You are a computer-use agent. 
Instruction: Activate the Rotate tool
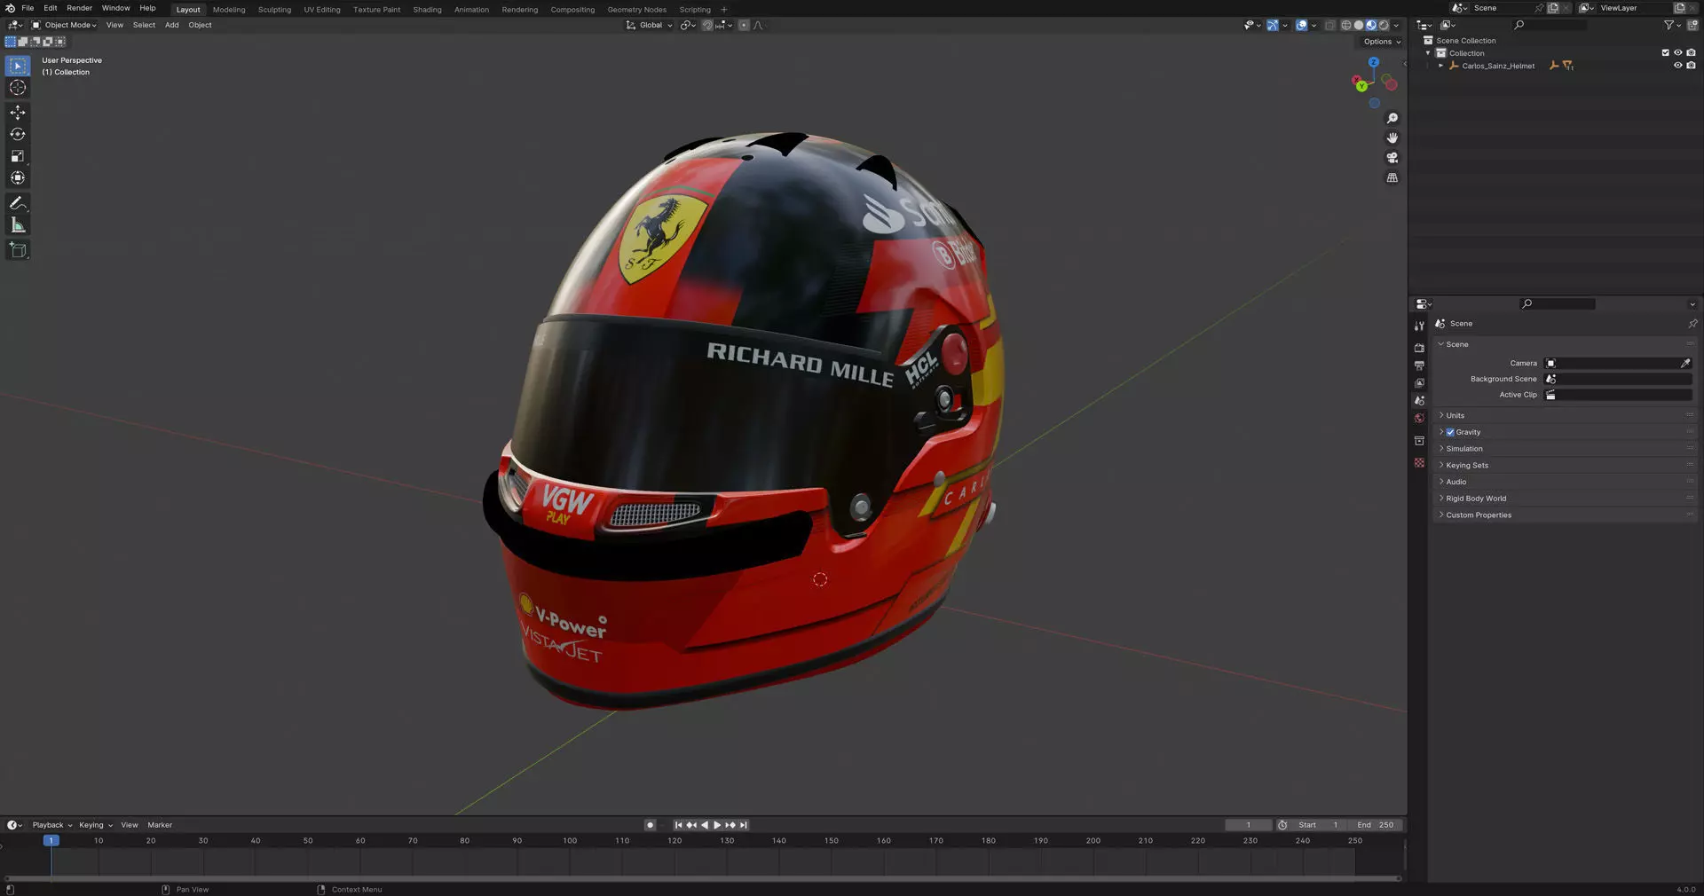(18, 135)
